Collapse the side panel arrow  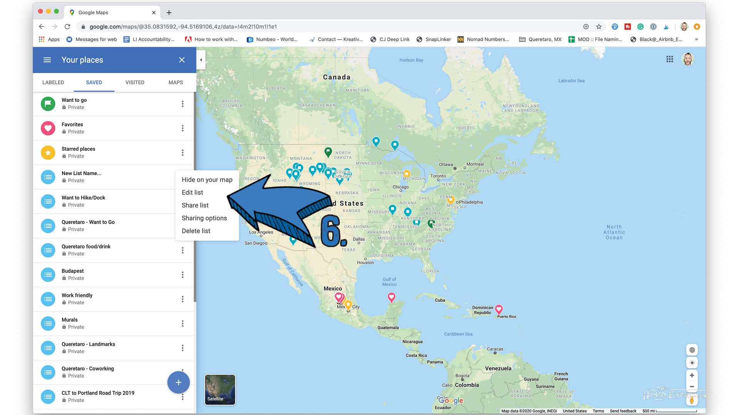(x=201, y=60)
